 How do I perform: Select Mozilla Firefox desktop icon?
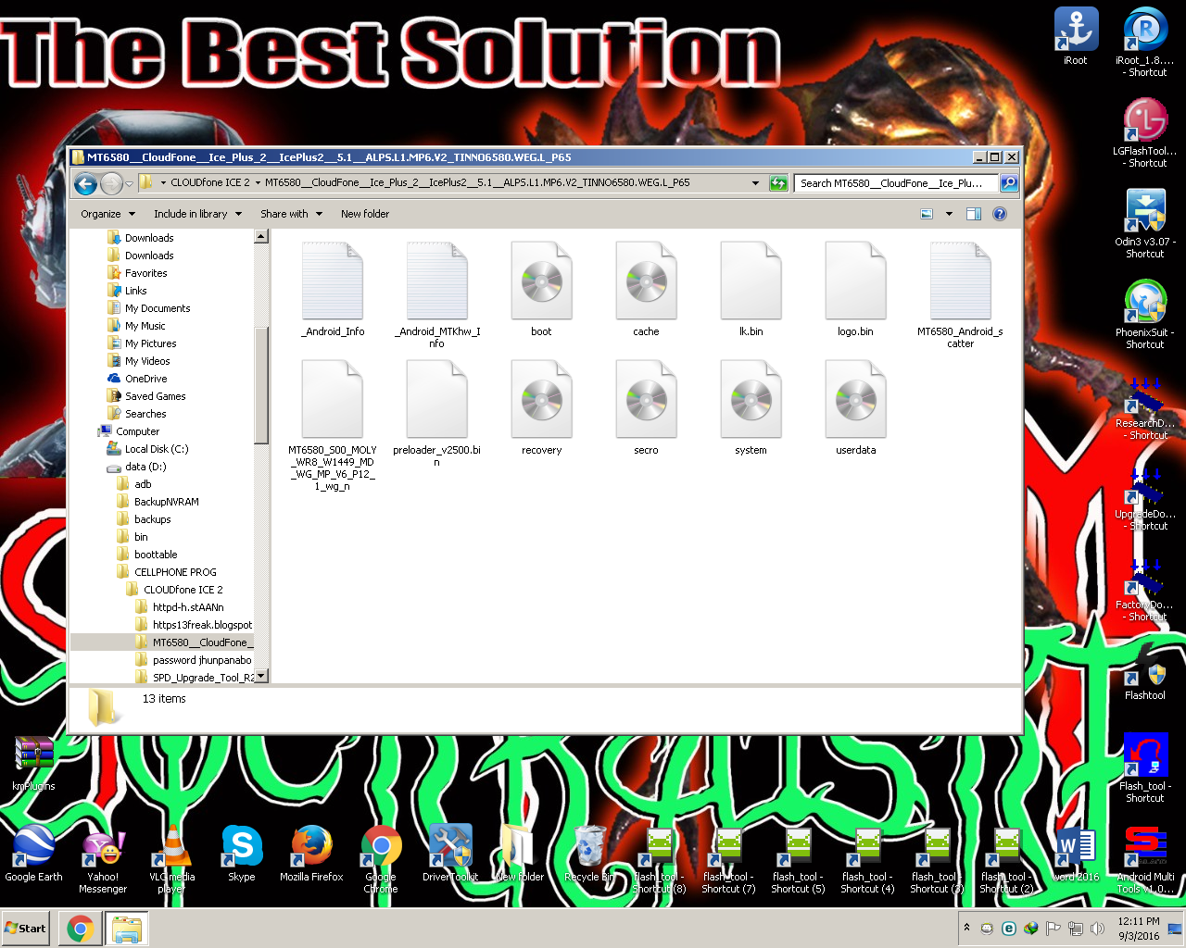311,853
